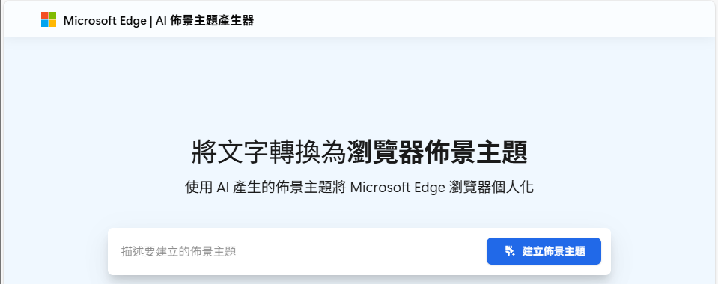The width and height of the screenshot is (718, 284).
Task: Click the white card edge right of button
Action: click(606, 252)
